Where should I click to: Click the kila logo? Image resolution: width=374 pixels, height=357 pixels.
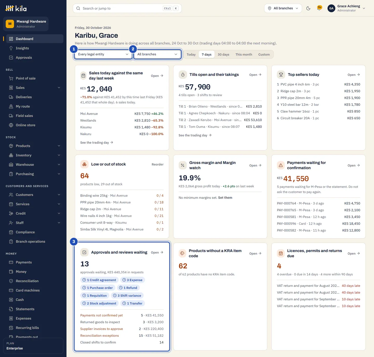pos(16,9)
